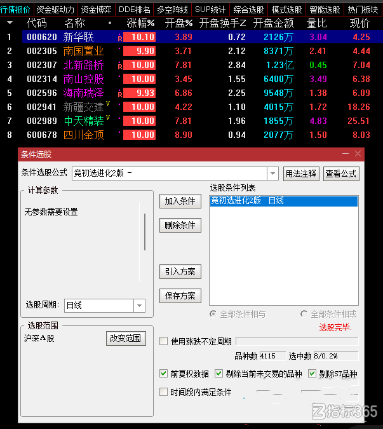This screenshot has width=383, height=429.
Task: Select stock row 北新路桥
Action: (191, 65)
